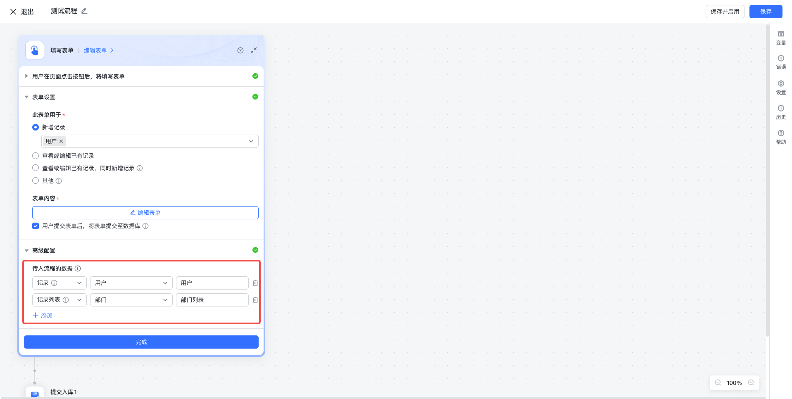Click the blue 完成 button
The height and width of the screenshot is (399, 792).
(141, 342)
